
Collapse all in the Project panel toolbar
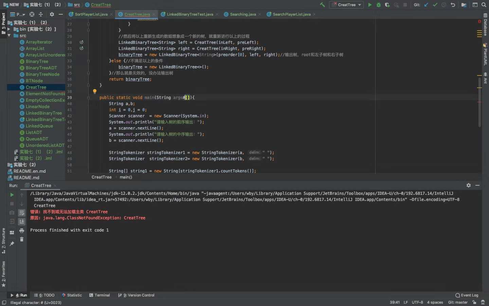tap(41, 14)
